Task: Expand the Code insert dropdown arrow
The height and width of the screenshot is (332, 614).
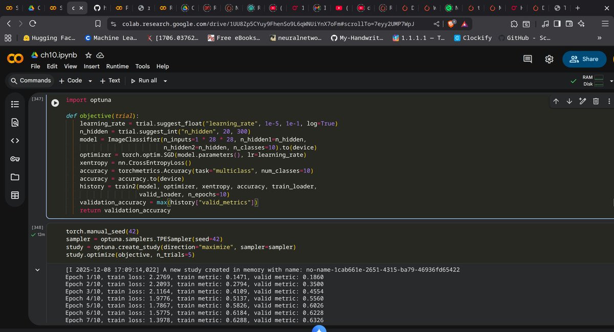Action: click(x=90, y=81)
